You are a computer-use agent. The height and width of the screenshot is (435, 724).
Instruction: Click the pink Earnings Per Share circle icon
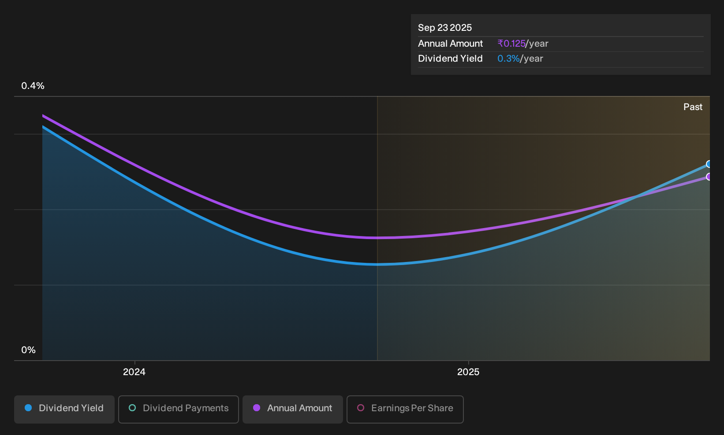361,408
